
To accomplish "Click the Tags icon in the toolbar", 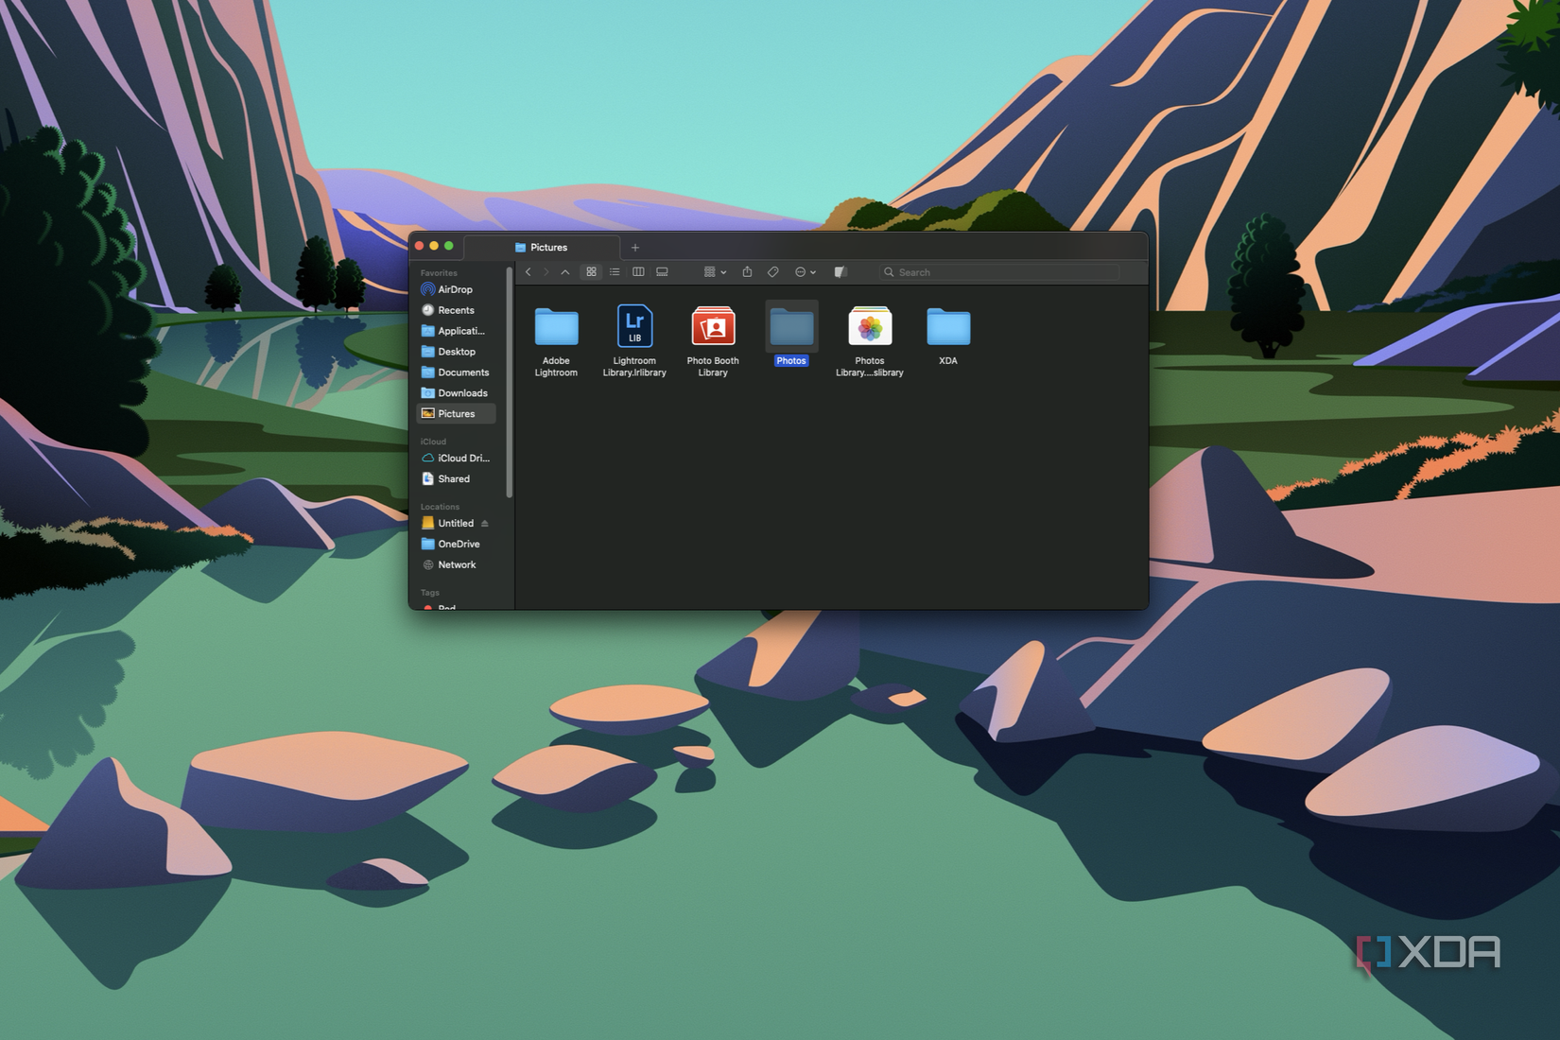I will 773,271.
